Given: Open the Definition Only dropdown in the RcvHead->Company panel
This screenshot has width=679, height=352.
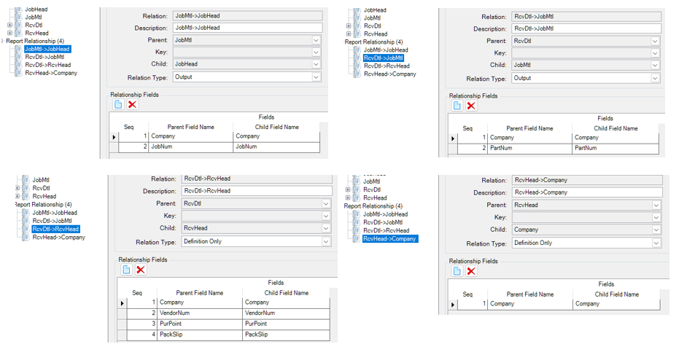Looking at the screenshot, I should coord(656,243).
